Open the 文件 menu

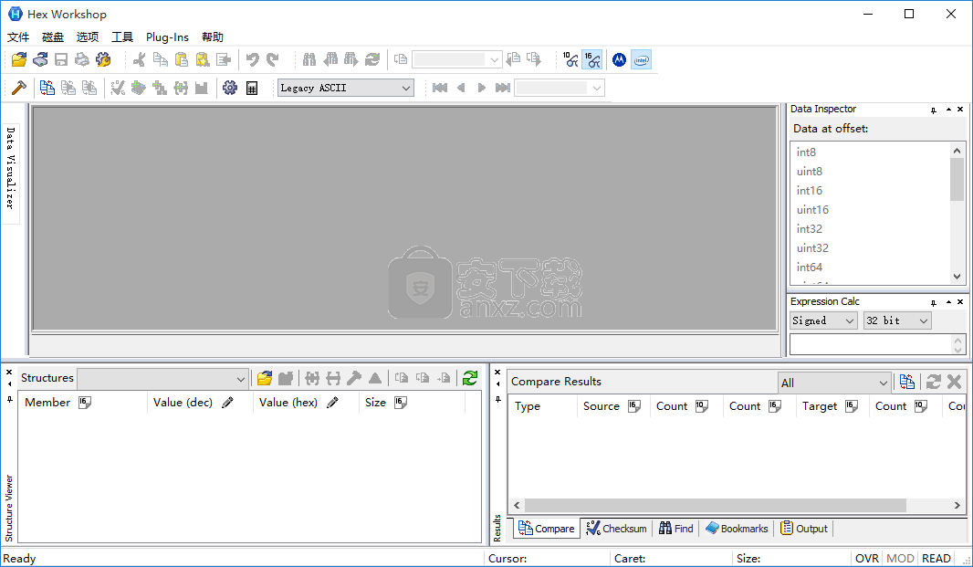18,37
